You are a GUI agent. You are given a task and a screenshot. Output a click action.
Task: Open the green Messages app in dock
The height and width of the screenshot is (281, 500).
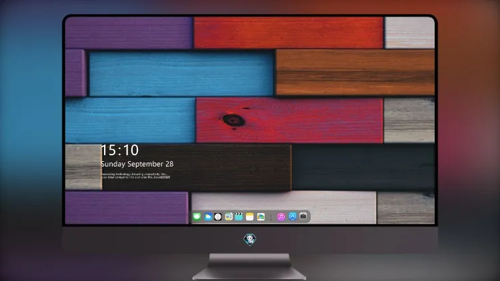(197, 216)
